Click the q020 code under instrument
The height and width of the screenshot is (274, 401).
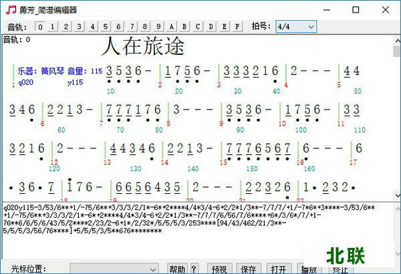[26, 82]
